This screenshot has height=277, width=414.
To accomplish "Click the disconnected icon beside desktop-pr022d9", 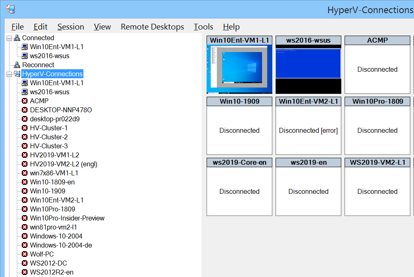I will [x=25, y=119].
